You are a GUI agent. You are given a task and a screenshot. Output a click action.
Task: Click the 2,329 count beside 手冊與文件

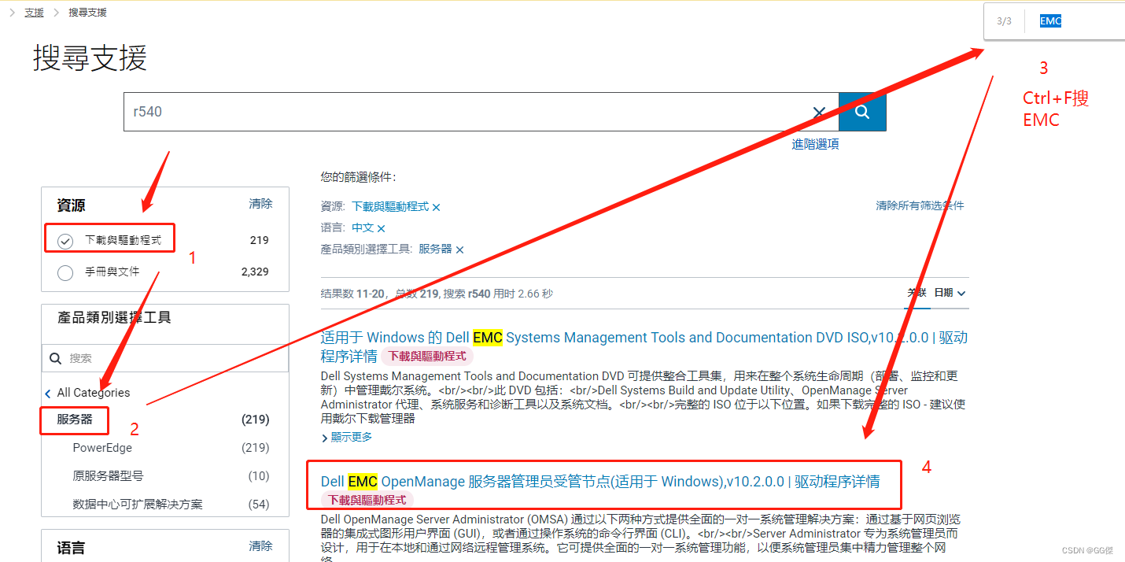tap(255, 272)
